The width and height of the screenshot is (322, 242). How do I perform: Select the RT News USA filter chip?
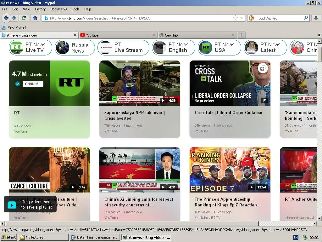(x=219, y=48)
